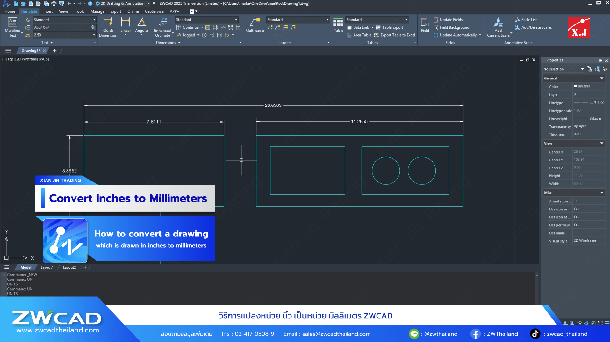Switch to Layout1 tab
Image resolution: width=610 pixels, height=342 pixels.
pyautogui.click(x=47, y=267)
